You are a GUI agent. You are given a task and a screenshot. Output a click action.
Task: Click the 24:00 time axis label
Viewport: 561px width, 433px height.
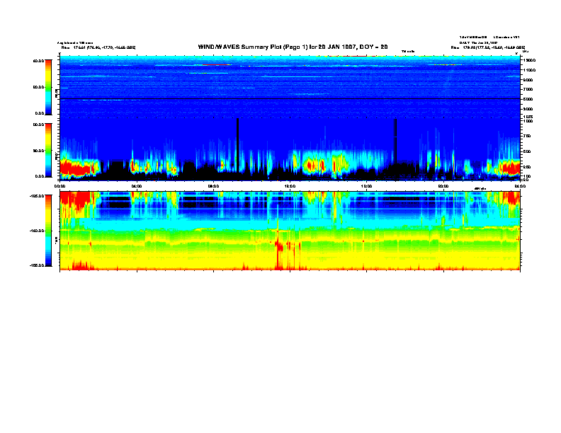click(x=518, y=186)
